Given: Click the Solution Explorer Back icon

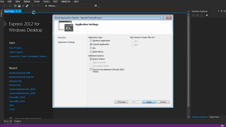Looking at the screenshot, I should [194, 15].
